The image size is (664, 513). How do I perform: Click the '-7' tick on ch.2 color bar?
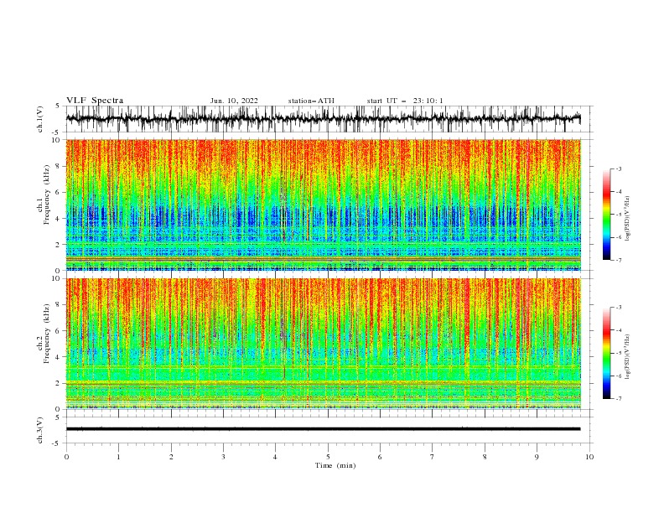tap(619, 399)
